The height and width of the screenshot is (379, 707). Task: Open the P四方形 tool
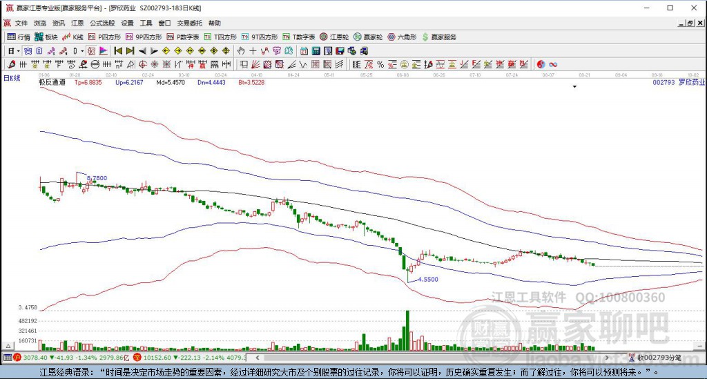(x=105, y=37)
